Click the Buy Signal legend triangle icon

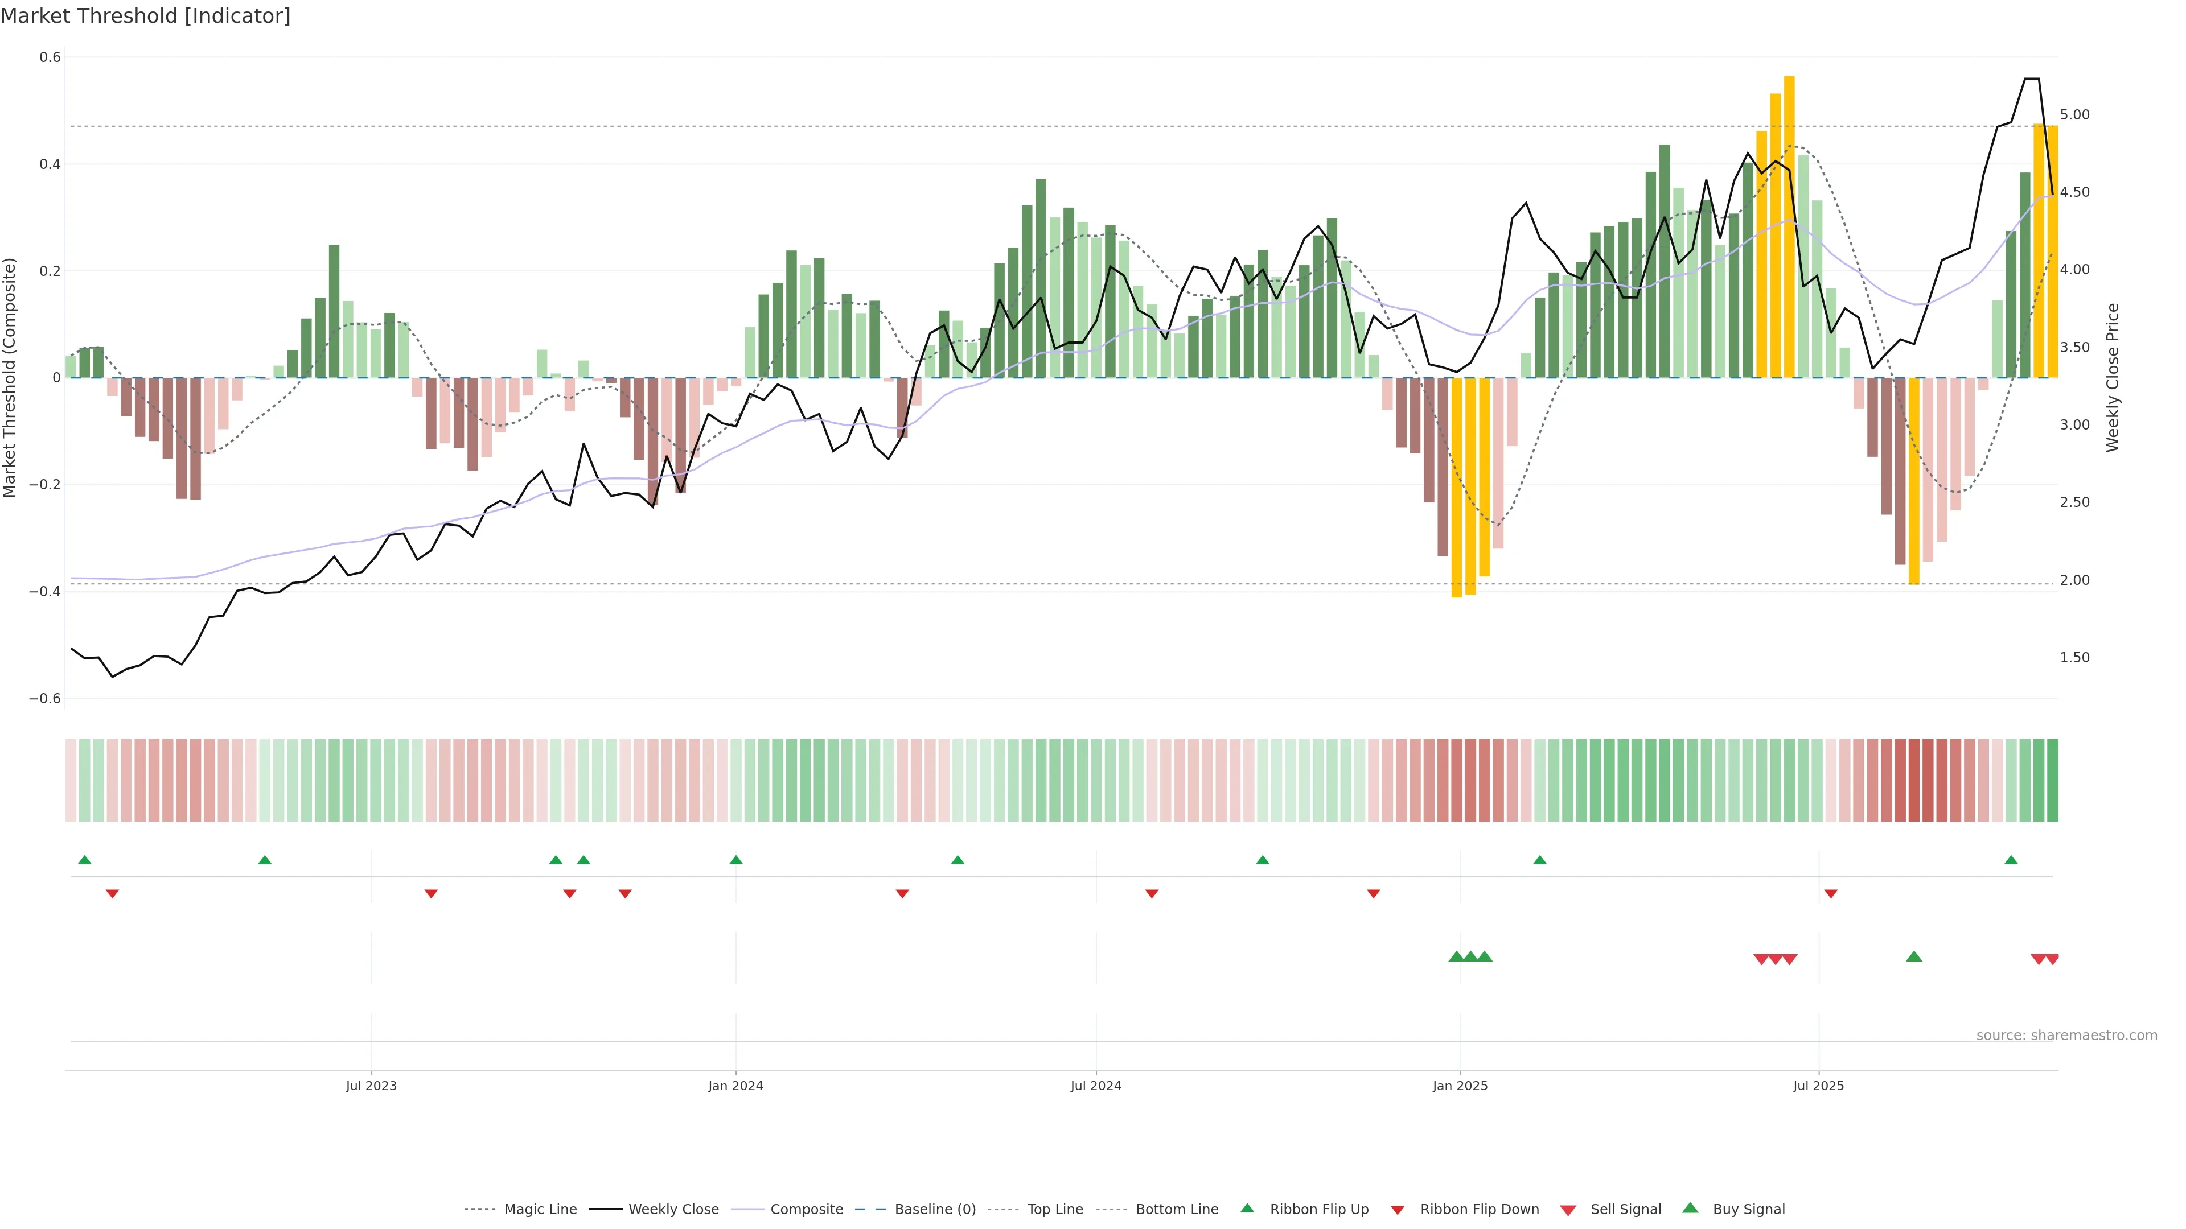1690,1208
